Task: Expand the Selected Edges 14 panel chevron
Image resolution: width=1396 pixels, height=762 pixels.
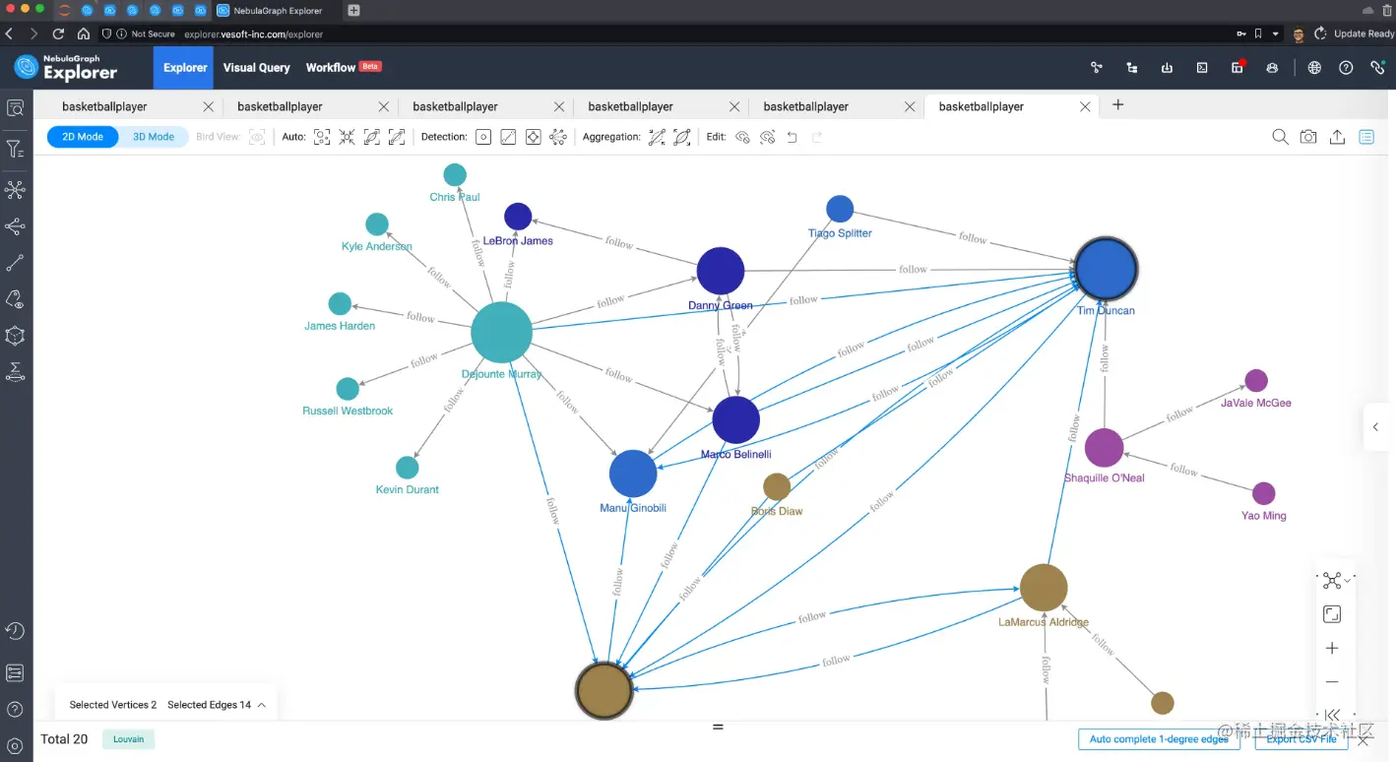Action: 262,705
